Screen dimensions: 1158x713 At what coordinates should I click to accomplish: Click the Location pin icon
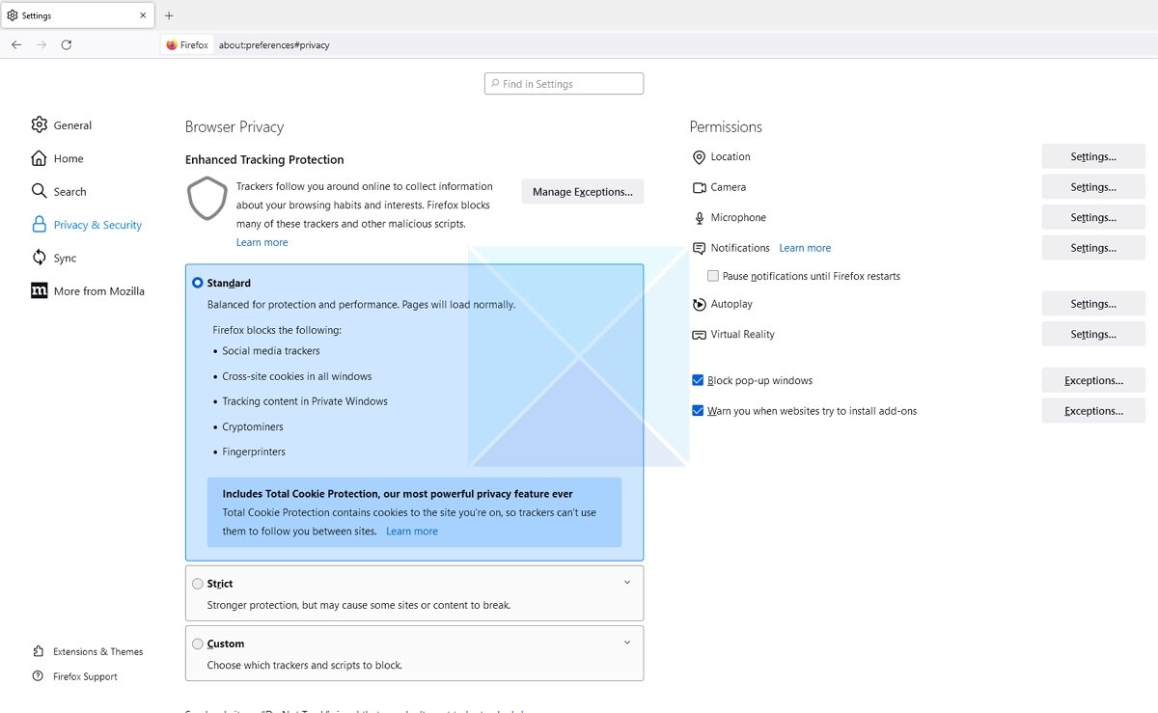(700, 157)
